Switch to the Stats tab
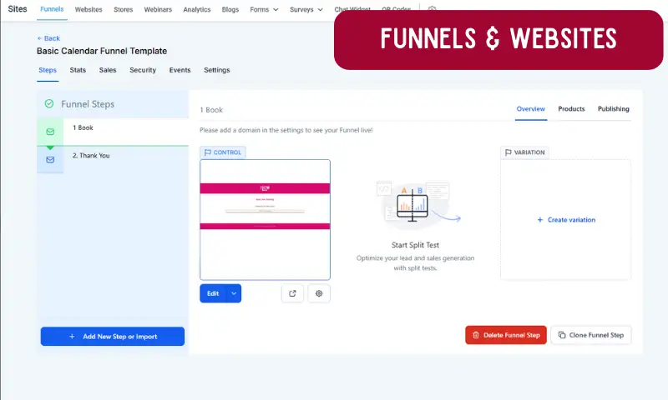Screen dimensions: 668x400 (x=78, y=70)
